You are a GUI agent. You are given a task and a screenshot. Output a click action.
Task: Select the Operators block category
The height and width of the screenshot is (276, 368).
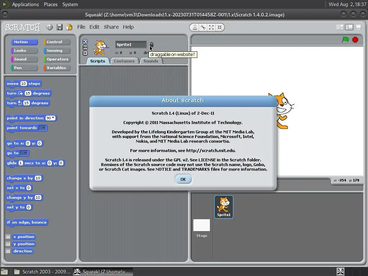(x=57, y=59)
